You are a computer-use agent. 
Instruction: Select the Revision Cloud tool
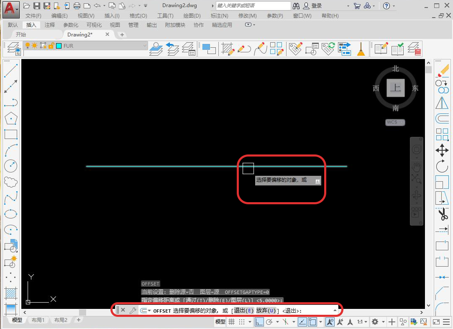11,182
